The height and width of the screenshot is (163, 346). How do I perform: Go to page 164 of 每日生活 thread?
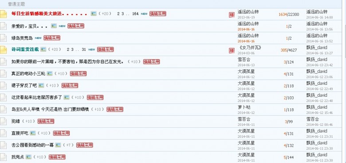135,14
